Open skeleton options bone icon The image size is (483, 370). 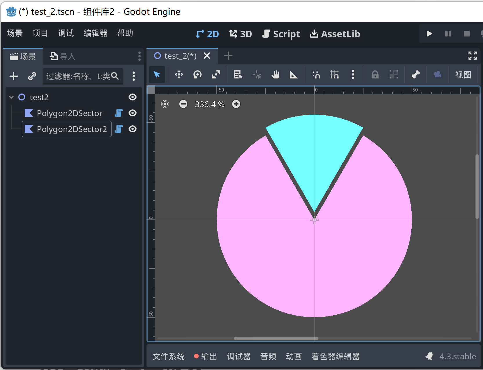click(416, 75)
